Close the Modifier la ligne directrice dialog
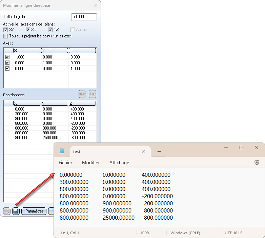 95,5
